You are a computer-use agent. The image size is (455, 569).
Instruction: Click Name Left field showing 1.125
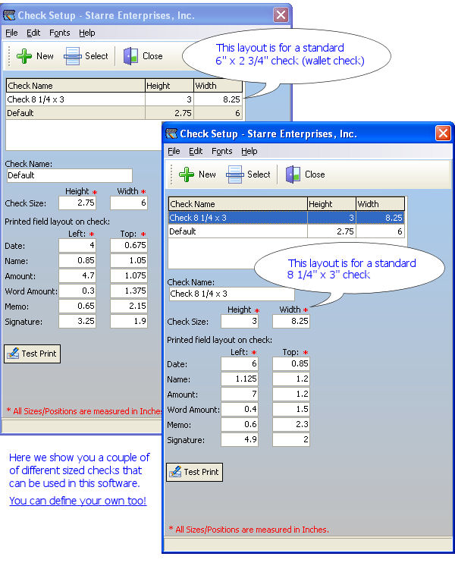point(240,379)
